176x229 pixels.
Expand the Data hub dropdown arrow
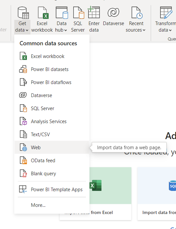tap(65, 30)
